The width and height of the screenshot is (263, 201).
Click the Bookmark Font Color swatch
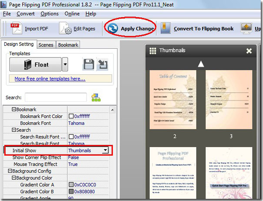tap(71, 116)
